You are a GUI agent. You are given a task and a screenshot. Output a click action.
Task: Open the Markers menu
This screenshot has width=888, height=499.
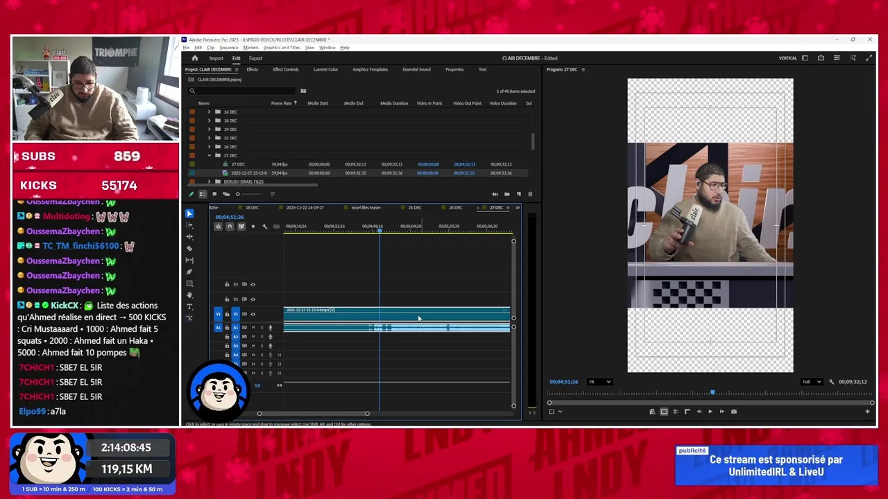pyautogui.click(x=250, y=48)
